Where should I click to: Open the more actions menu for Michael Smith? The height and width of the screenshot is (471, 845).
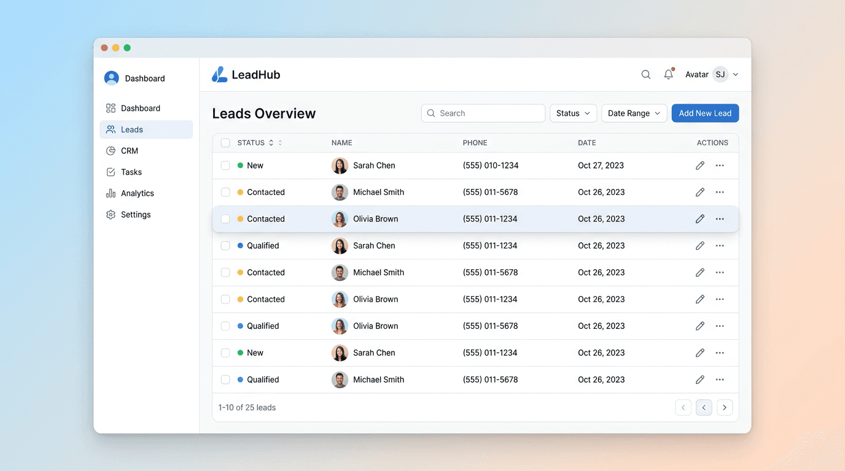[x=720, y=192]
